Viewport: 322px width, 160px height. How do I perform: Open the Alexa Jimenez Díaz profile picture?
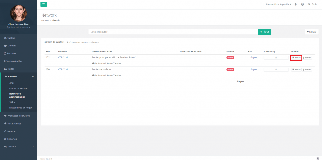[x=19, y=13]
